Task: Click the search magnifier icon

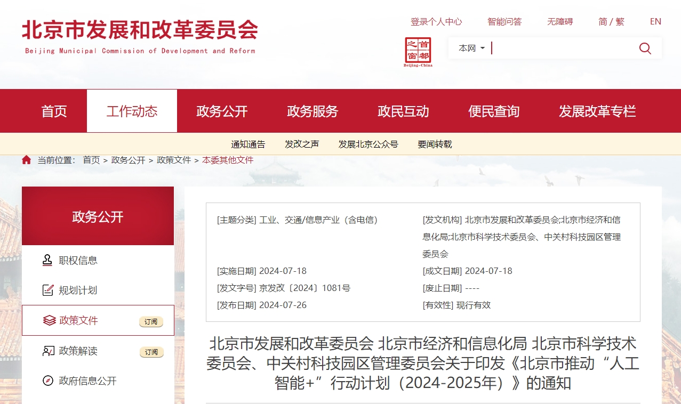Action: [645, 49]
